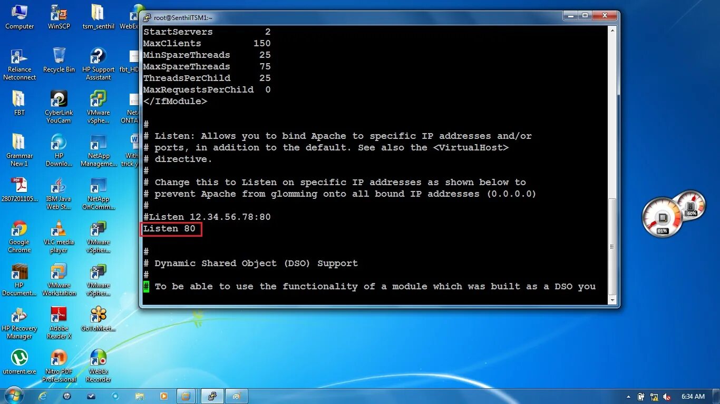Click the MaxRequestsPerChild 0 line
The width and height of the screenshot is (720, 404).
(x=207, y=90)
